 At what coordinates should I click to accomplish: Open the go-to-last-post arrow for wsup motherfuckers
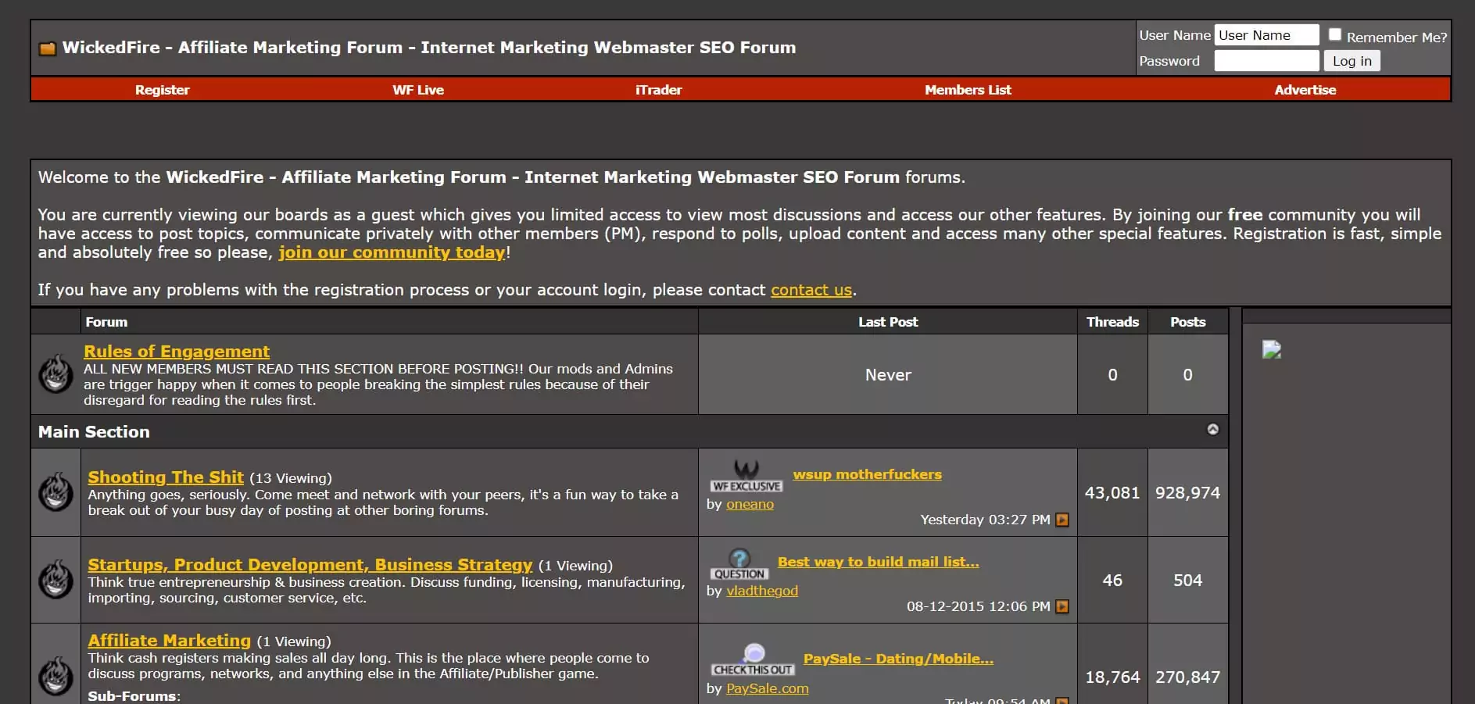(x=1061, y=519)
